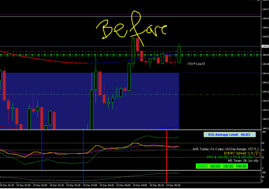This screenshot has width=269, height=189.
Task: Toggle the TMA ON button
Action: pyautogui.click(x=241, y=166)
